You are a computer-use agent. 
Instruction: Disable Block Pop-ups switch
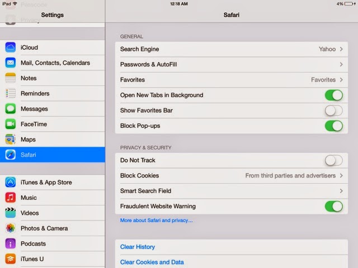coord(334,126)
